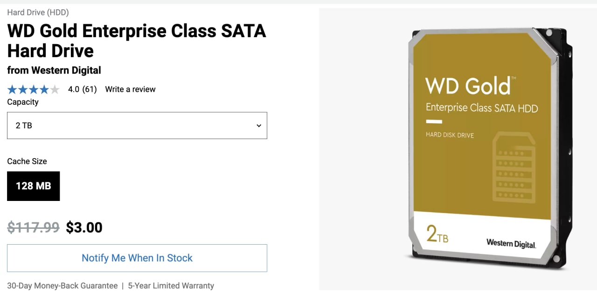The width and height of the screenshot is (597, 300).
Task: Open the Capacity dropdown showing 2 TB
Action: [137, 126]
